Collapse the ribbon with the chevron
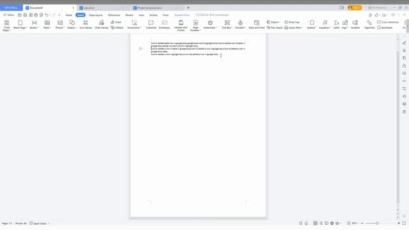409x230 pixels. click(405, 15)
